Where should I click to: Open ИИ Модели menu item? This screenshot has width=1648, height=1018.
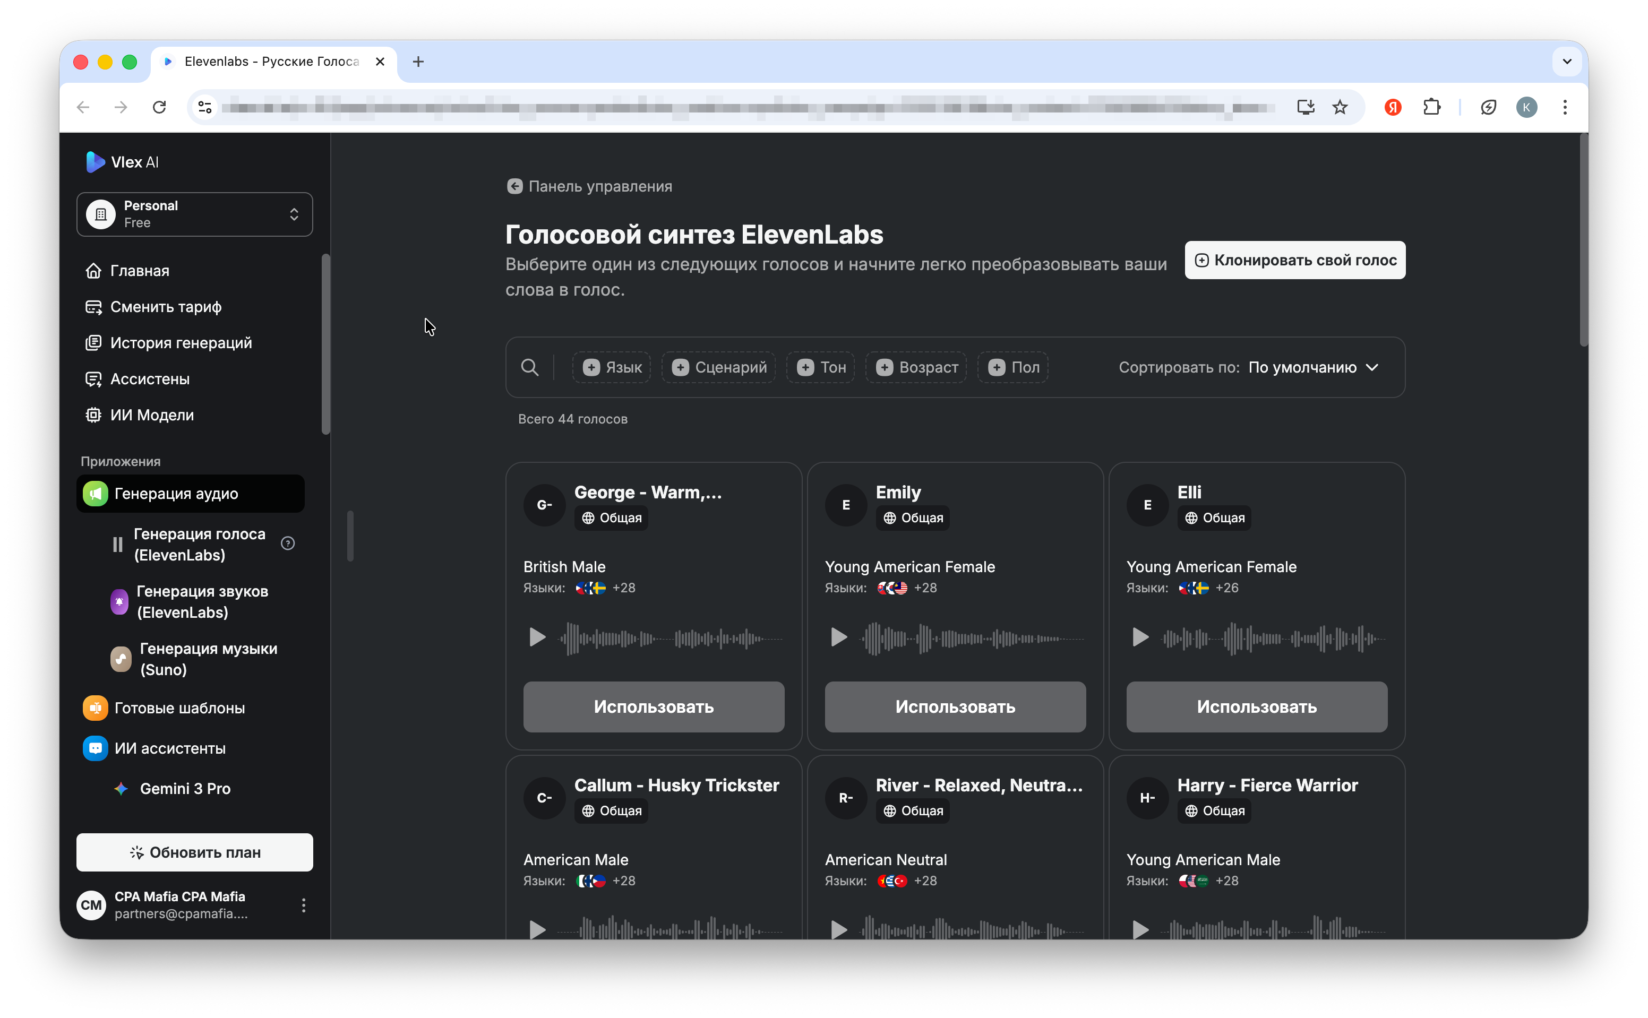151,416
